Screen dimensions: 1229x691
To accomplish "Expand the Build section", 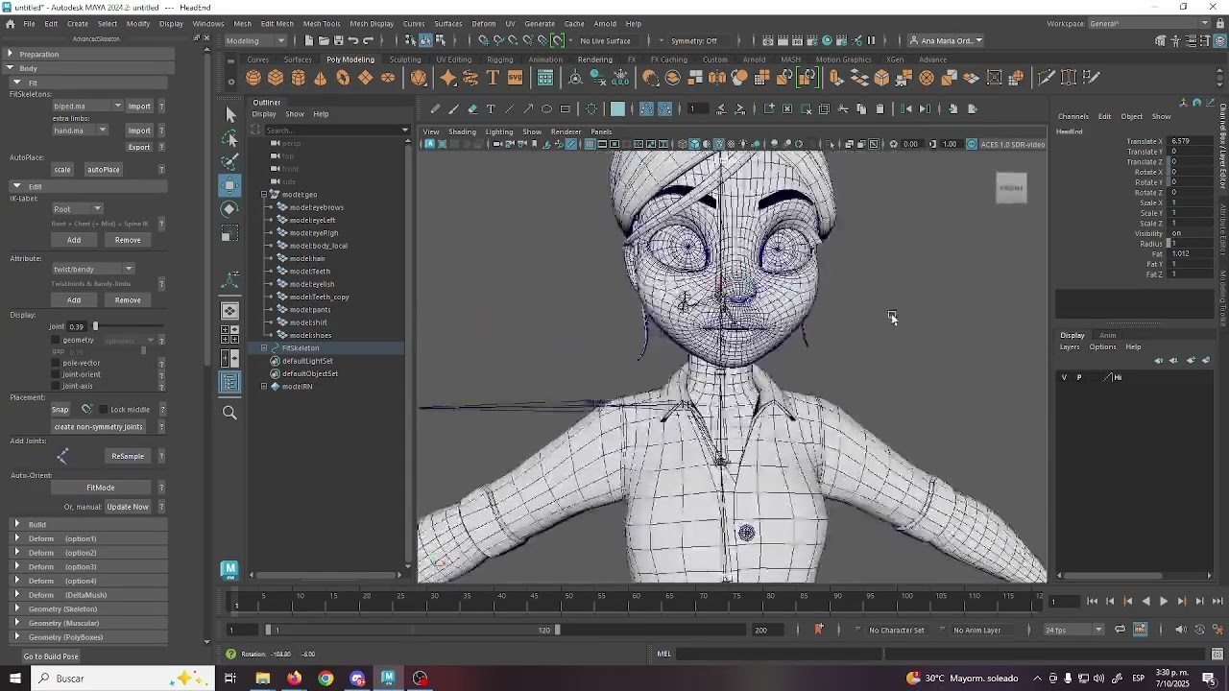I will point(86,524).
